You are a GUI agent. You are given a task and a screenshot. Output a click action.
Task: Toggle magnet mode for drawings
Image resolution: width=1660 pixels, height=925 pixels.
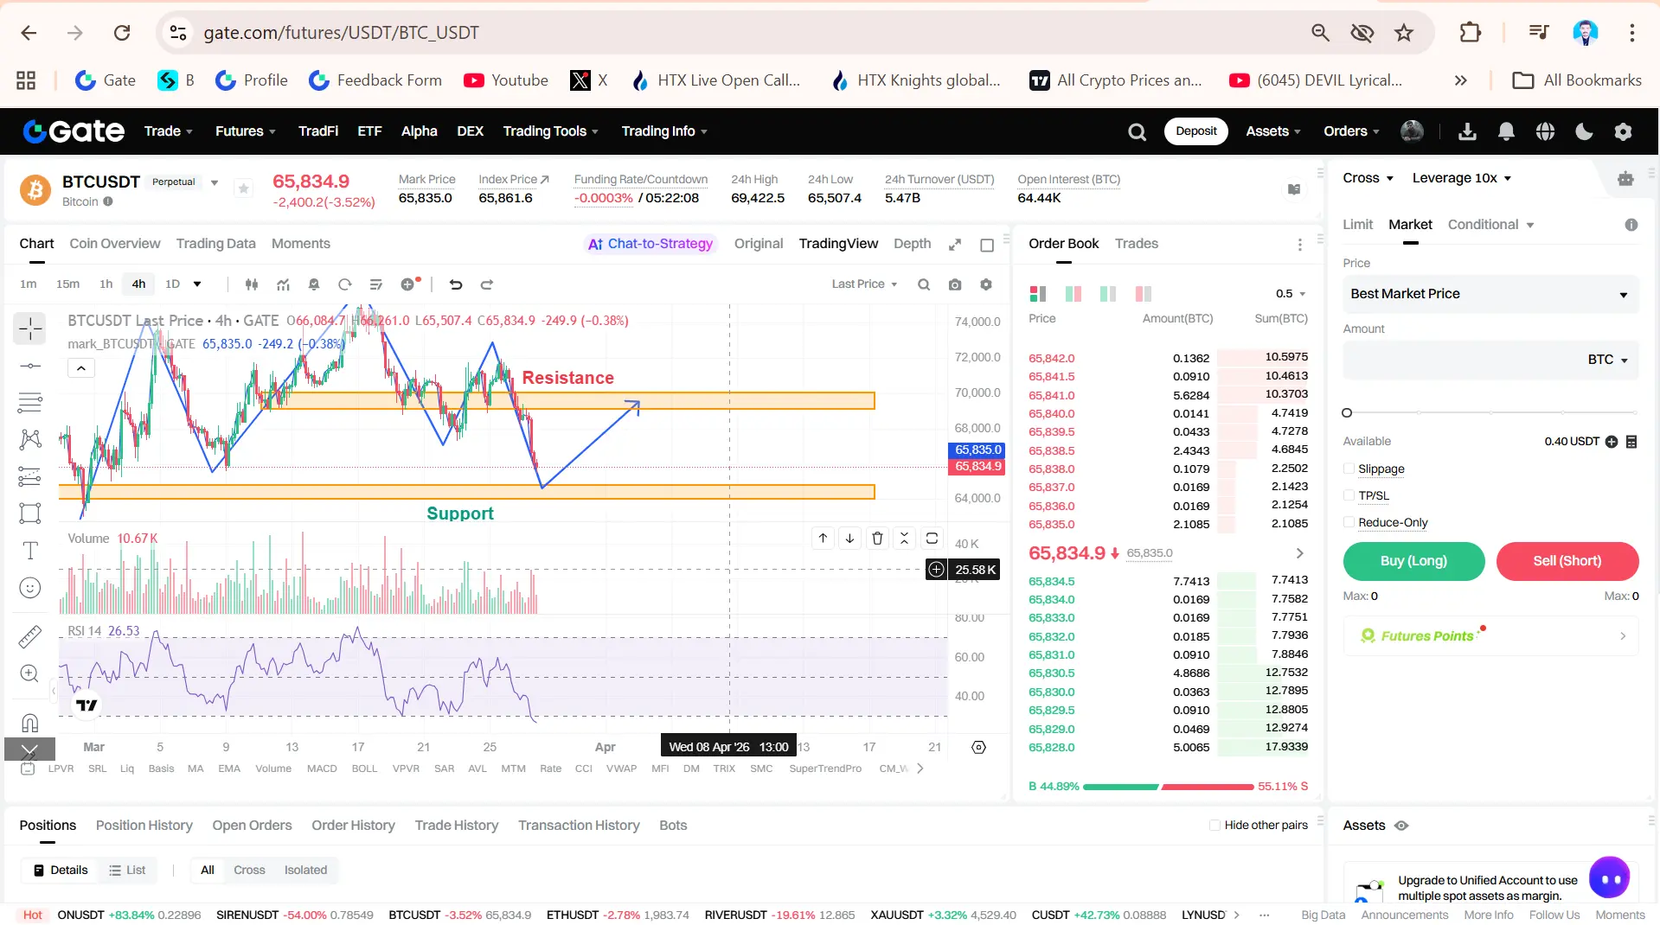pos(30,723)
